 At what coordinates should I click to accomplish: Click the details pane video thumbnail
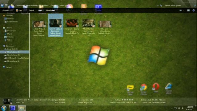pos(7,101)
